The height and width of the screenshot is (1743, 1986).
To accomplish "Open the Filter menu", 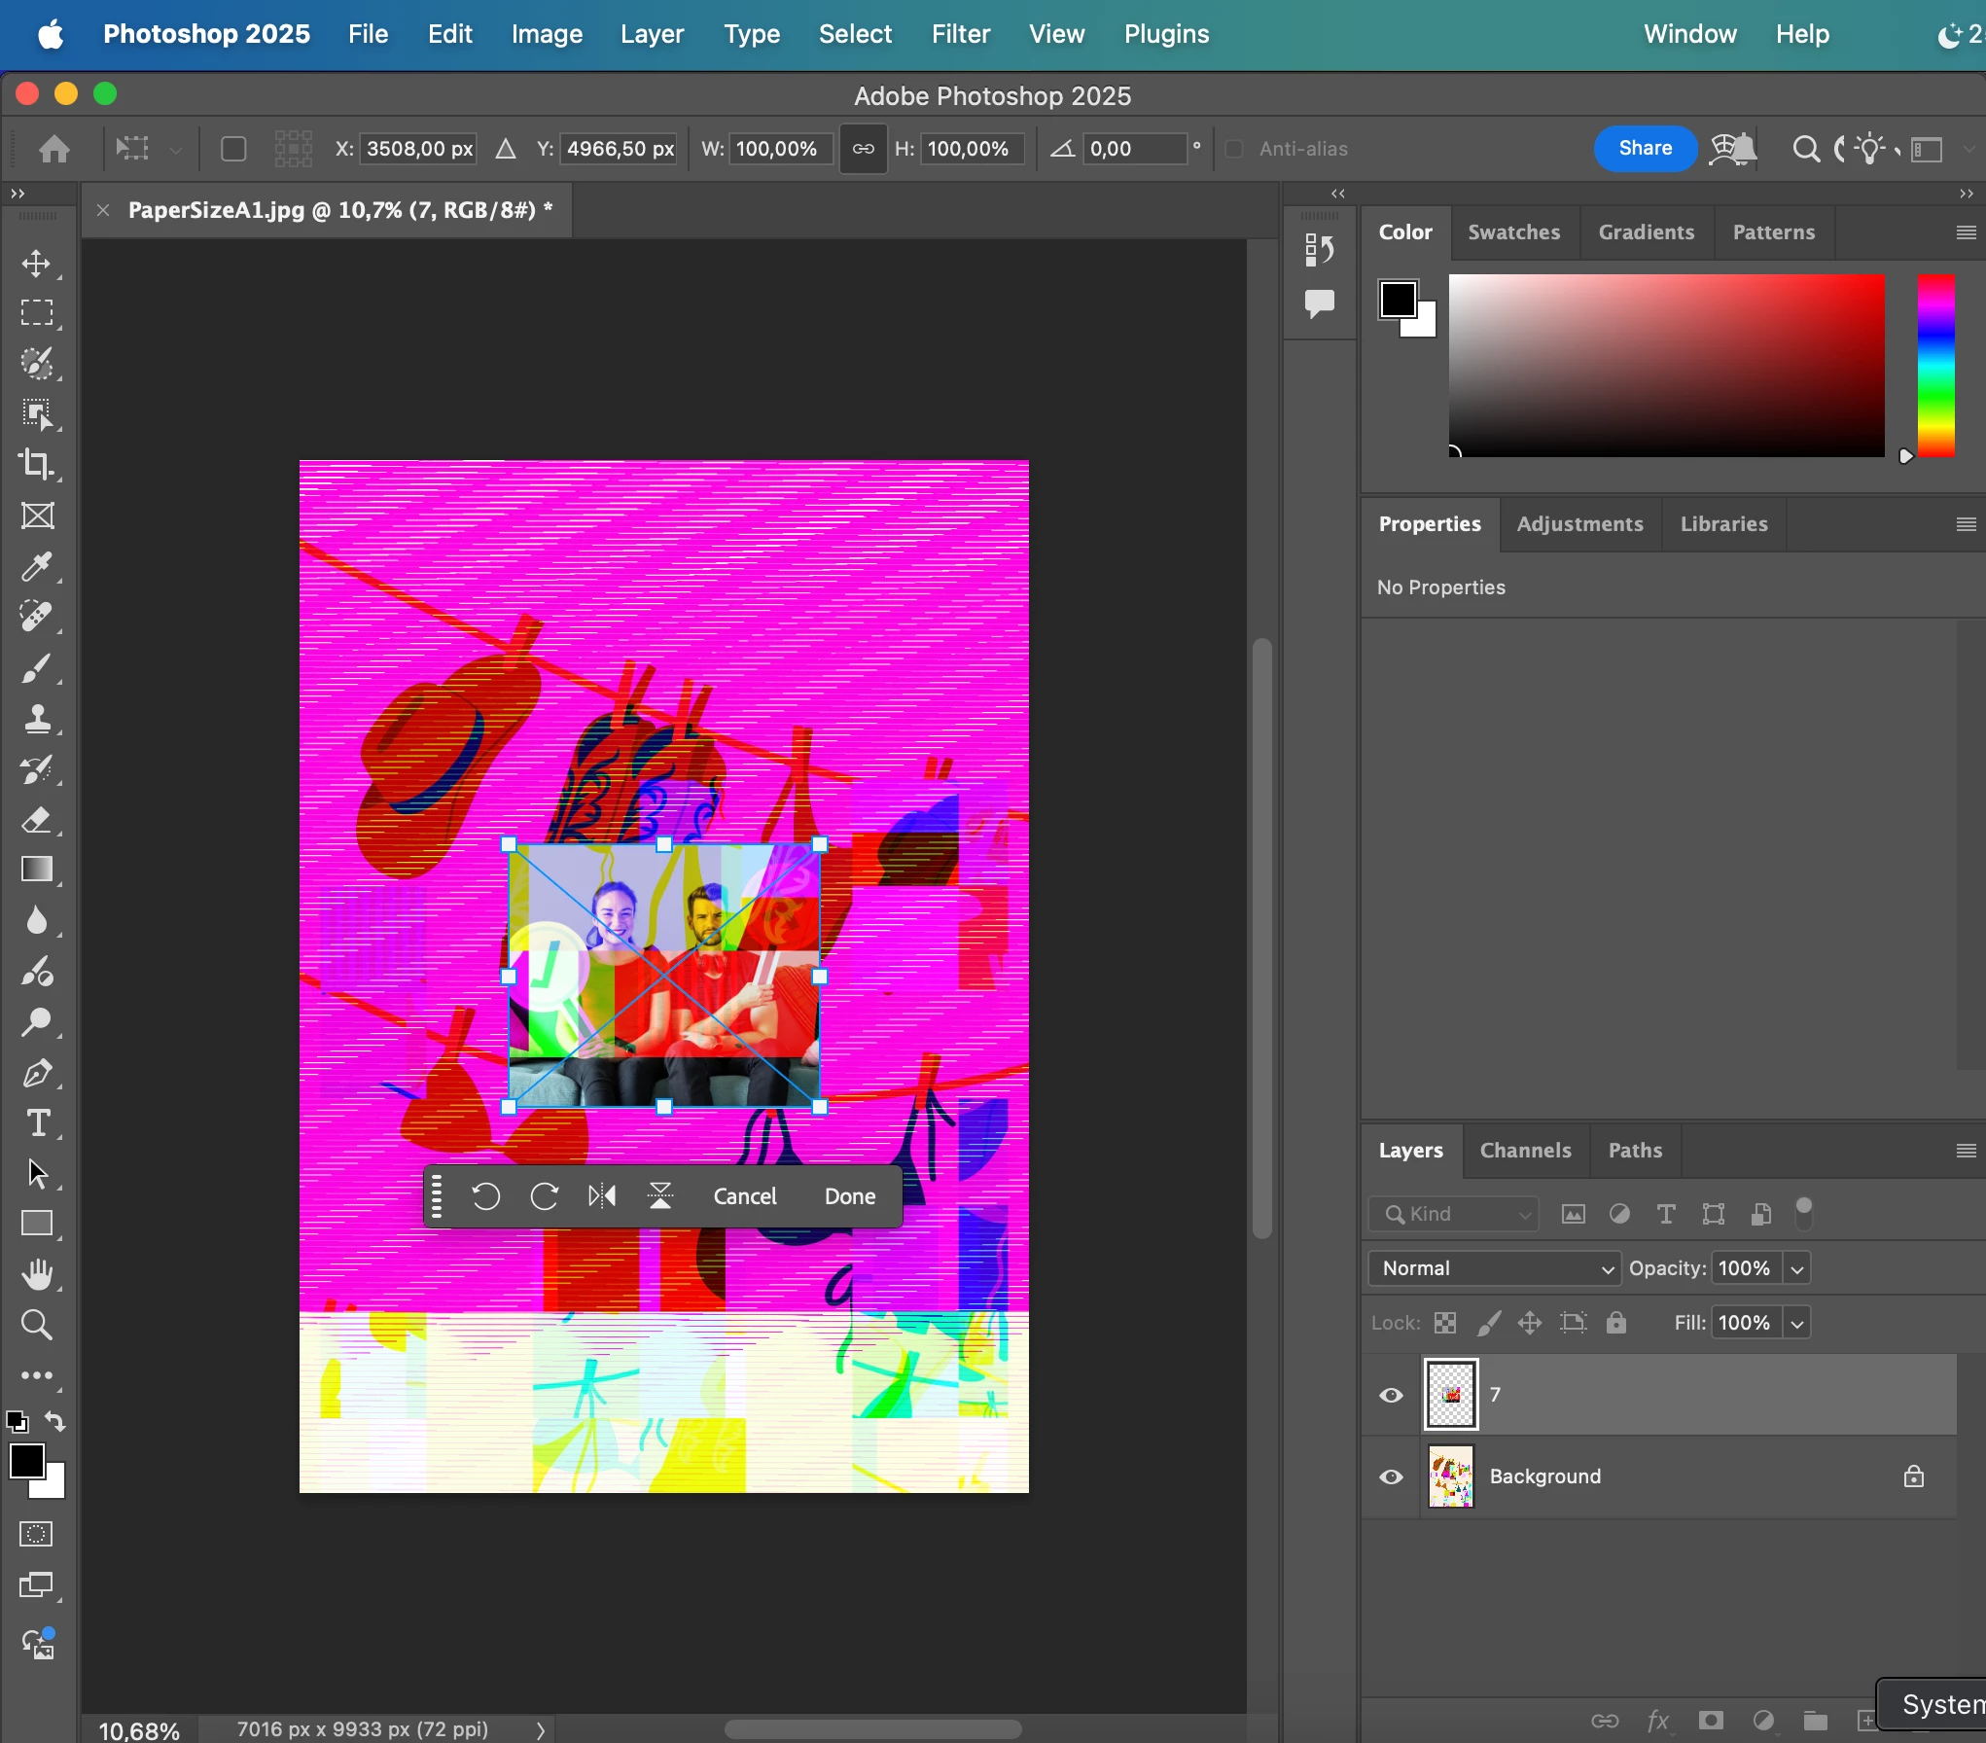I will point(960,34).
